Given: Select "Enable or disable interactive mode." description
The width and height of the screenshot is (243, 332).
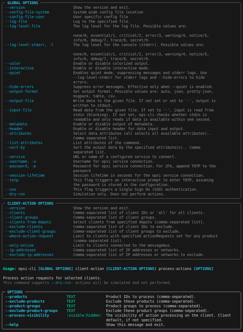Looking at the screenshot, I should [x=112, y=68].
